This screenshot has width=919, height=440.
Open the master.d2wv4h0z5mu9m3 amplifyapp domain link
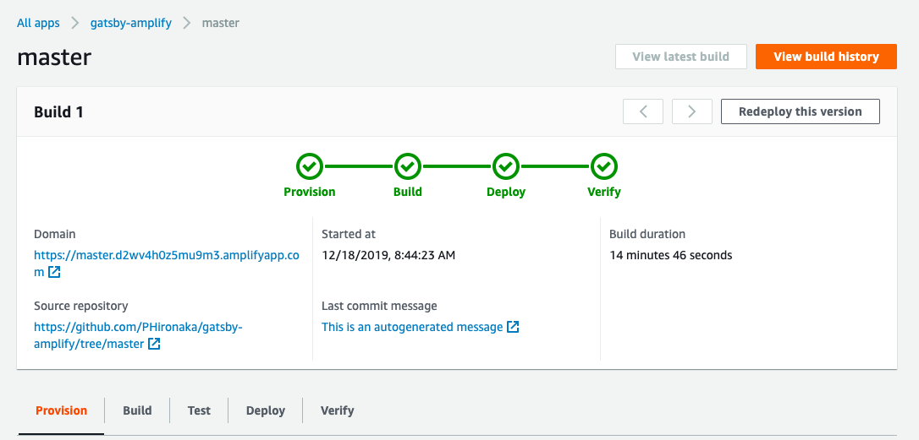click(x=167, y=263)
